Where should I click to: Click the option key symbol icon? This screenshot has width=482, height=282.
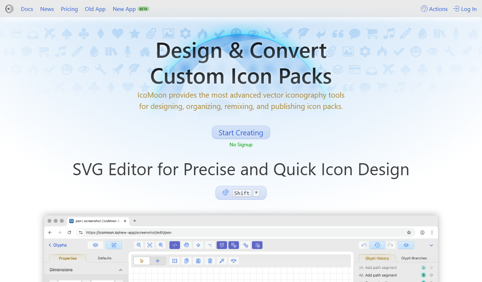coord(210,245)
